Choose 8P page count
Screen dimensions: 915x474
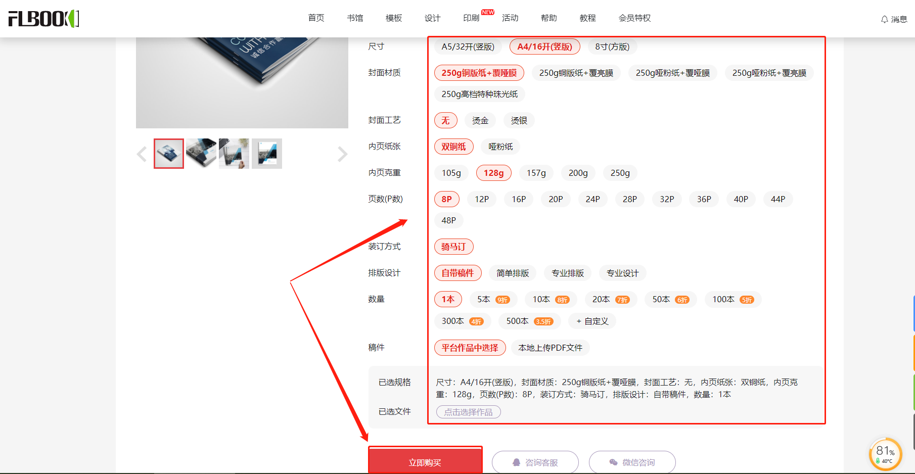447,199
